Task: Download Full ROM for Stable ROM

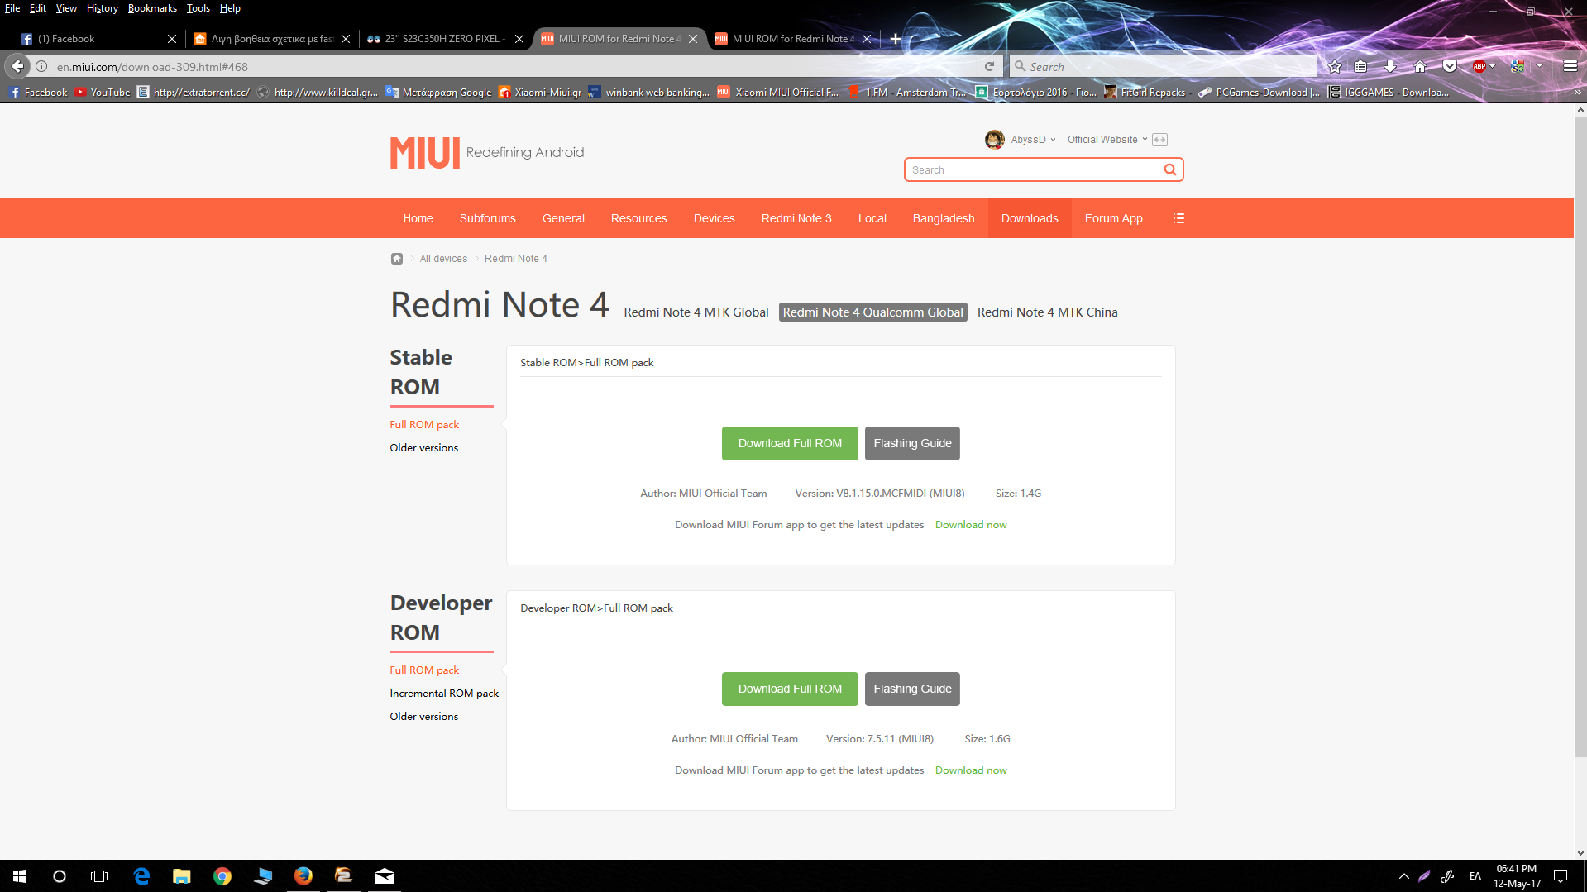Action: (790, 444)
